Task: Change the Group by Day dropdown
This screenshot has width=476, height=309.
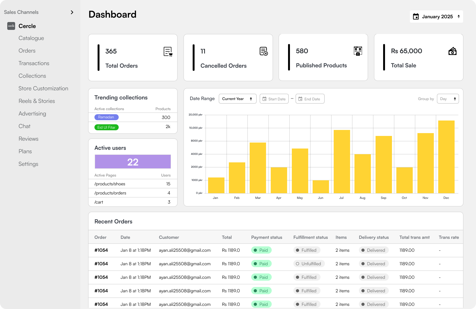Action: (x=448, y=99)
